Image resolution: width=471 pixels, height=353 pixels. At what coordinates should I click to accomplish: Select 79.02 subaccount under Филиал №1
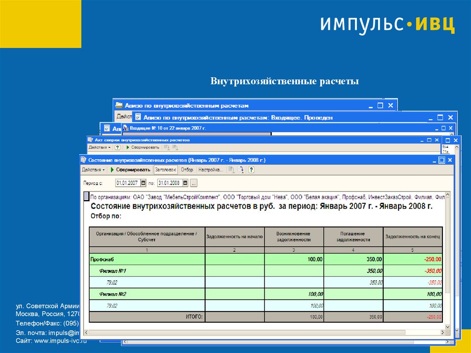pos(112,282)
